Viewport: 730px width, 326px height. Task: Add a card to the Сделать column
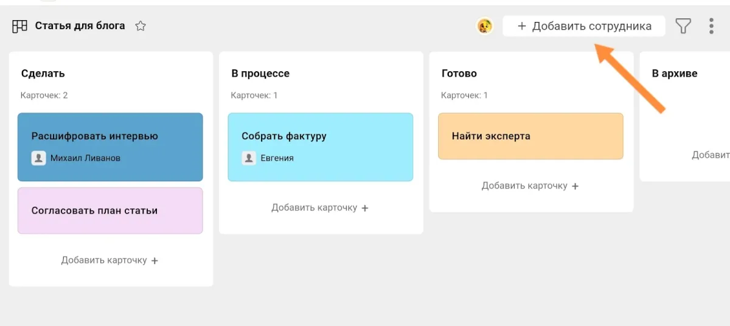(110, 260)
